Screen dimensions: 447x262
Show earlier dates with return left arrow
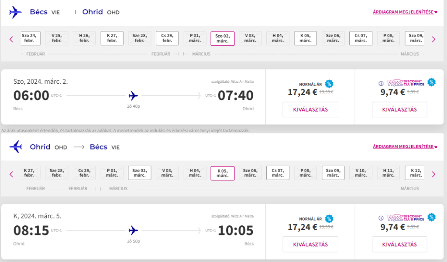pos(11,174)
